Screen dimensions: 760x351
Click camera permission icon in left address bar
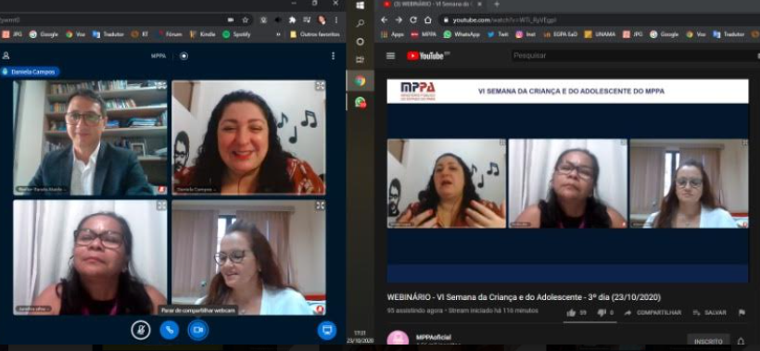tap(231, 20)
